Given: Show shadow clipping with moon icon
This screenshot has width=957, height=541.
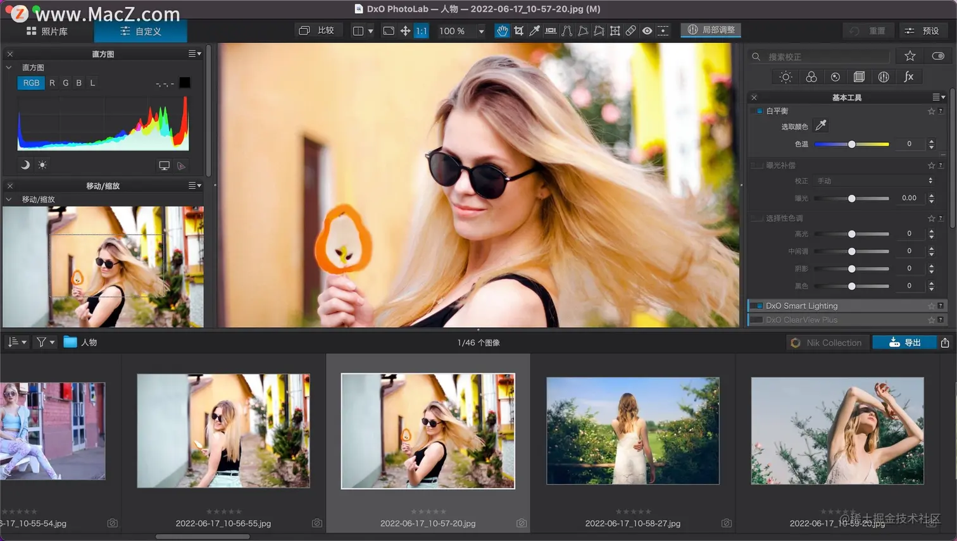Looking at the screenshot, I should [x=25, y=165].
